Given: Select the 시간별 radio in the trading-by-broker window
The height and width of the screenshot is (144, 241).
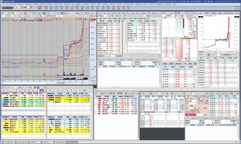Looking at the screenshot, I should (163, 93).
